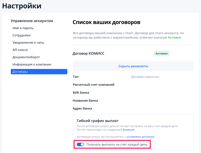Screen dimensions: 201x153
Task: Click the «Управление аккаунтом» sidebar heading
Action: tap(32, 21)
